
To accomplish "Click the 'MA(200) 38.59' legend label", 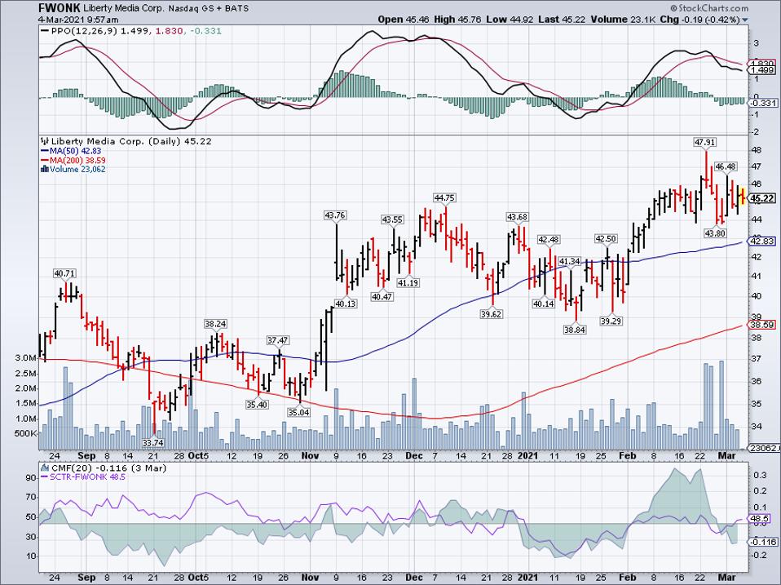I will (x=77, y=161).
